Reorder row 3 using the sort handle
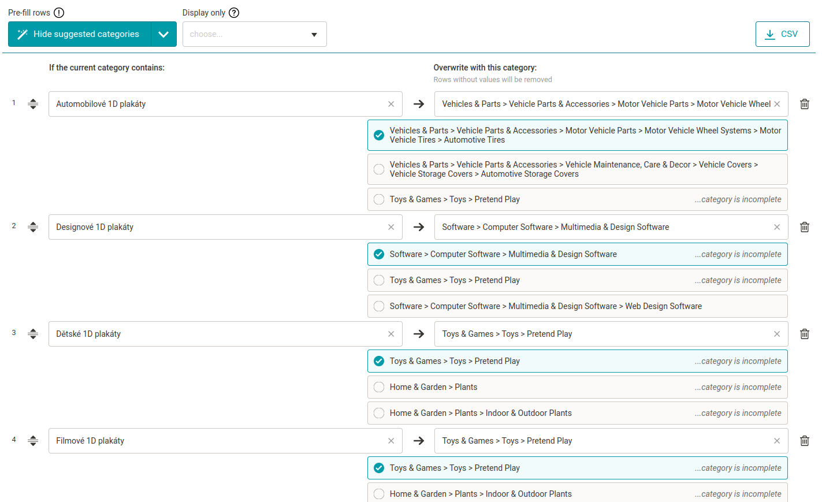 (33, 334)
